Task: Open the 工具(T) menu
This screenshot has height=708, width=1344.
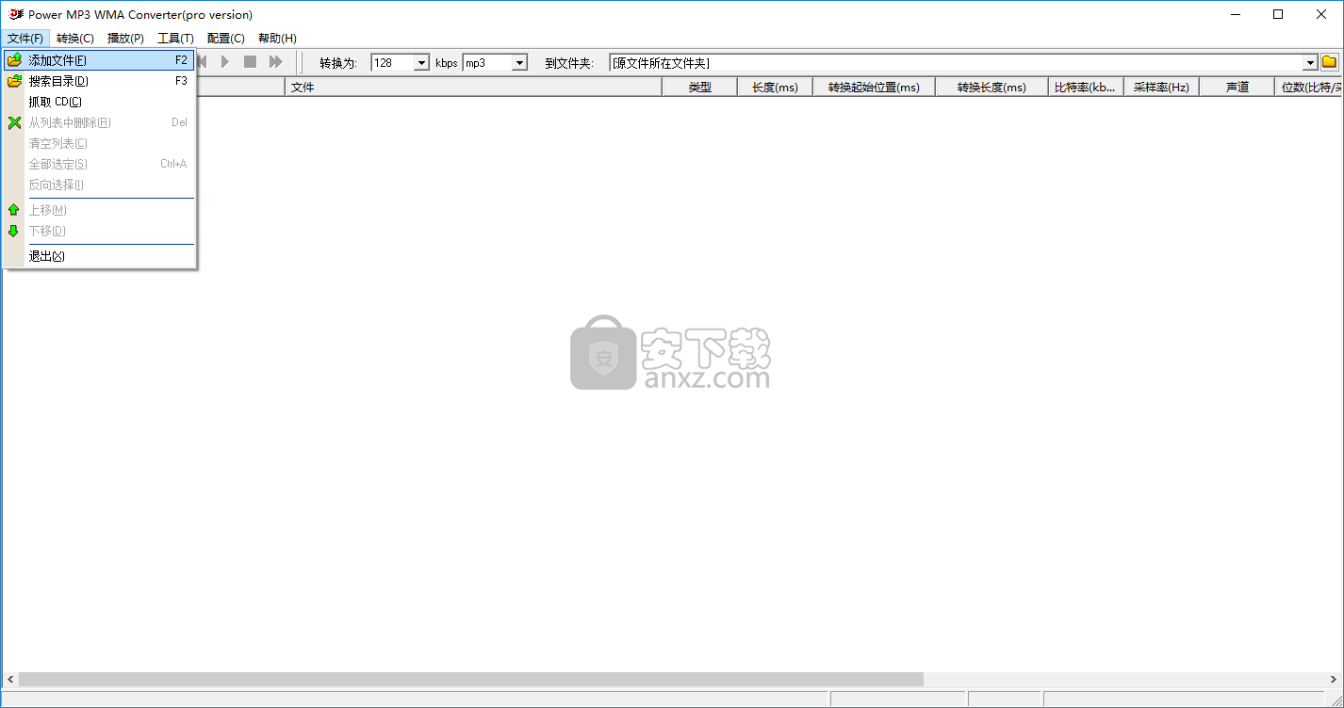Action: click(175, 39)
